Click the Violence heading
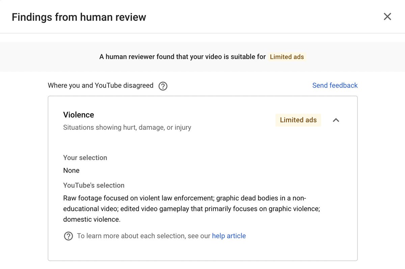 coord(79,115)
